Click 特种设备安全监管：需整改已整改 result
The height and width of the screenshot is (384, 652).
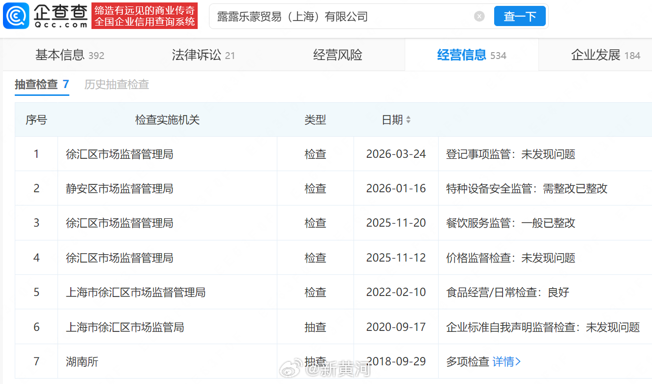point(527,189)
